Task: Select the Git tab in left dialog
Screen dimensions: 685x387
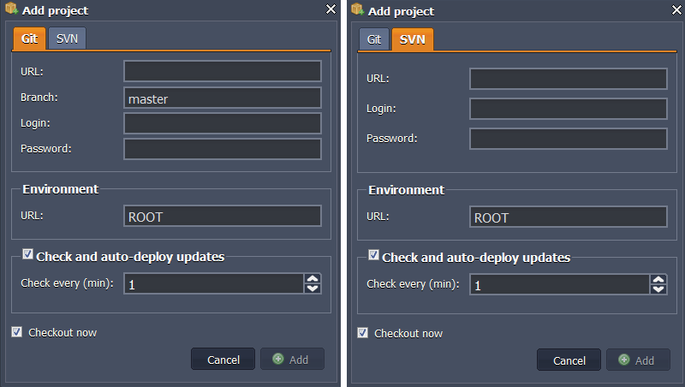Action: pyautogui.click(x=29, y=39)
